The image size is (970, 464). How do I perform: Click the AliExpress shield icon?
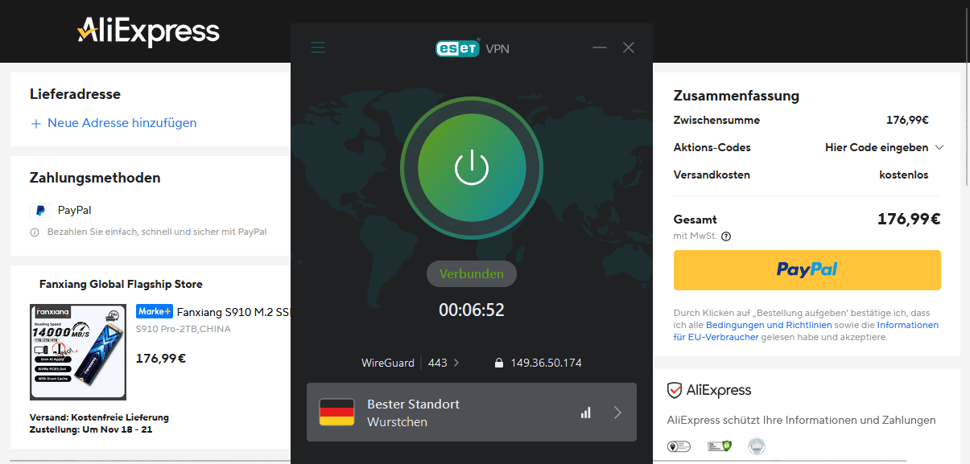pos(675,391)
